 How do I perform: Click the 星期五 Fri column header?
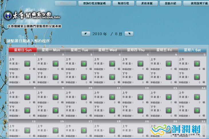[164, 50]
